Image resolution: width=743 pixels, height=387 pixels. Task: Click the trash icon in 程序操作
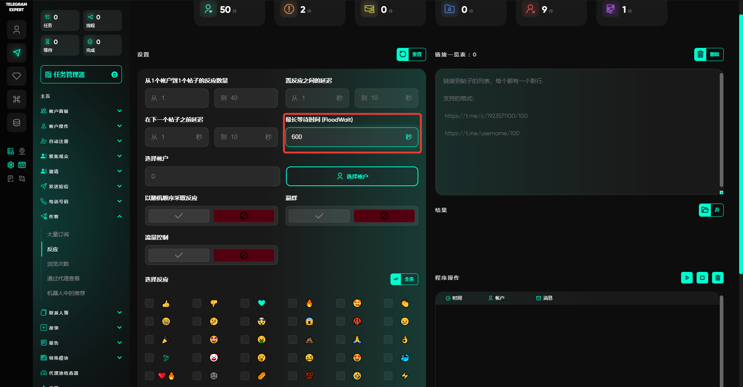point(717,278)
